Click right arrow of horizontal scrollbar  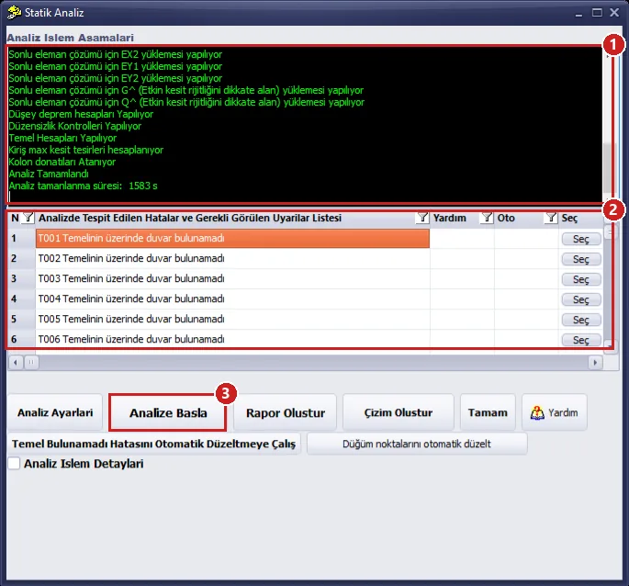click(595, 363)
